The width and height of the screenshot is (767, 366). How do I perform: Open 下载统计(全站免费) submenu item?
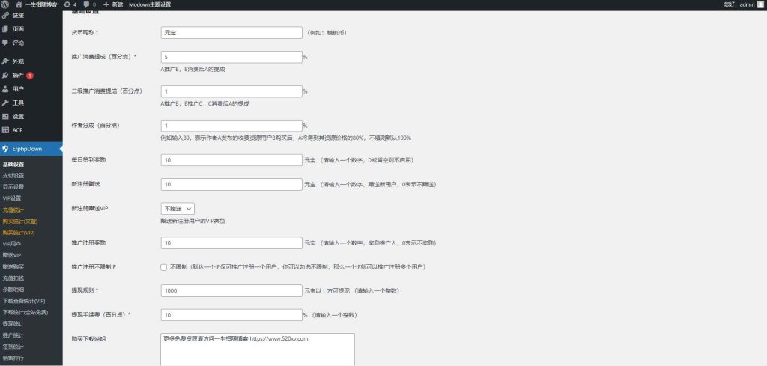tap(25, 312)
